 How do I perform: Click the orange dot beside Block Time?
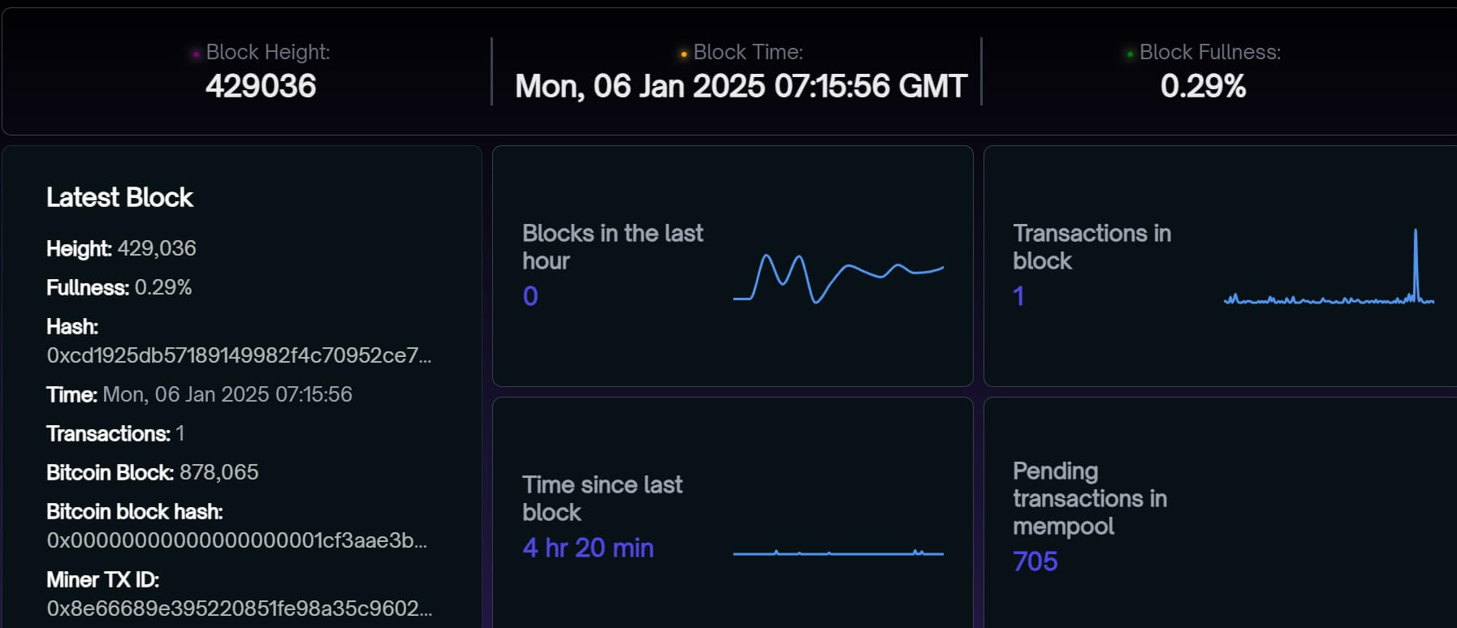point(684,54)
